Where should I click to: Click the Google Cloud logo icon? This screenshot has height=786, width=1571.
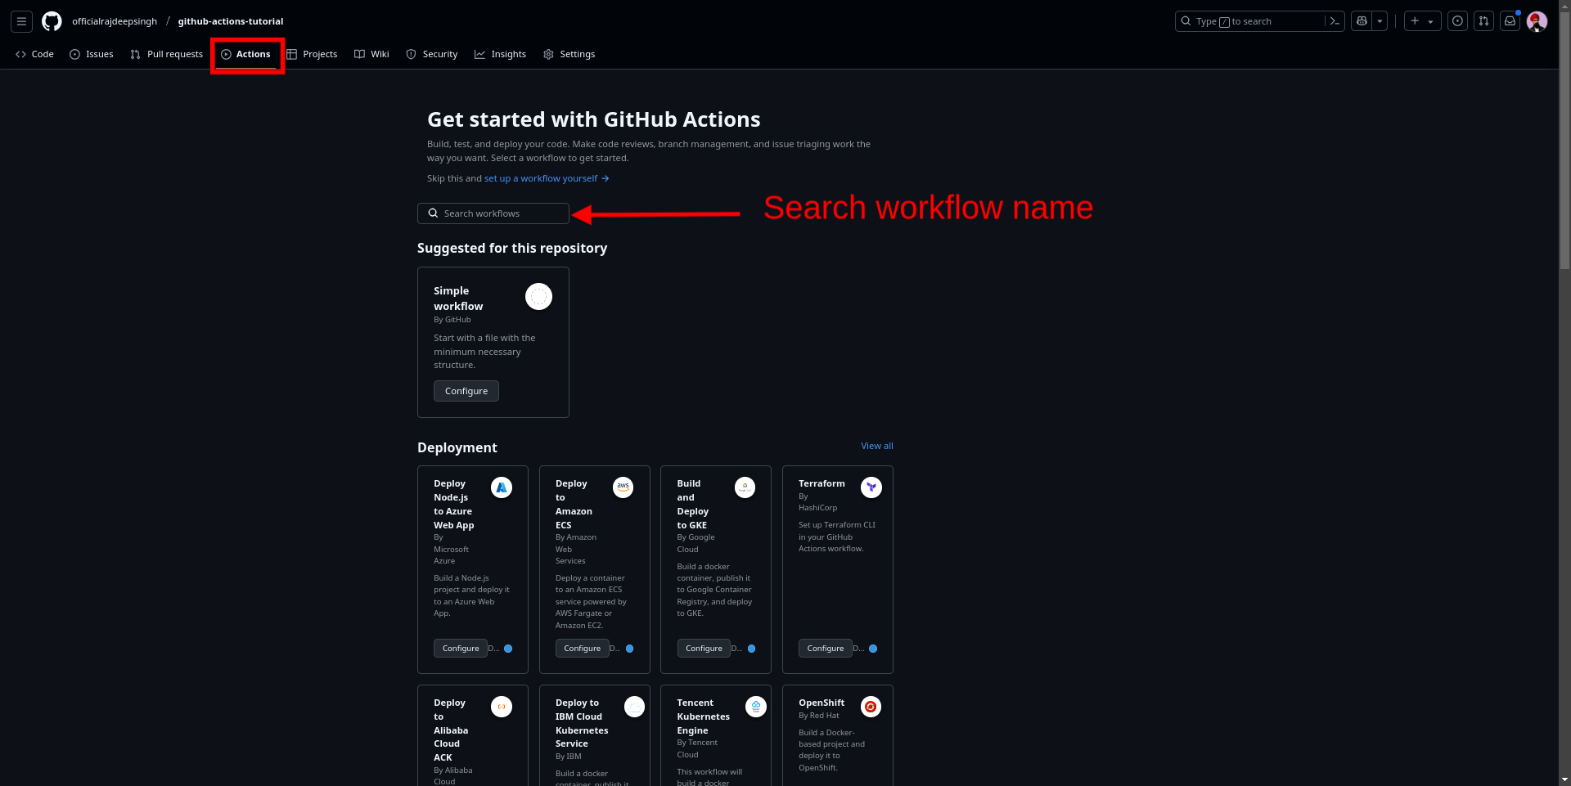[x=745, y=487]
